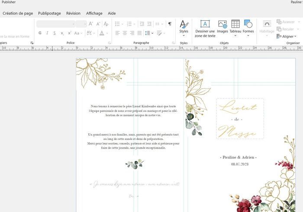Open the Aide tab
Viewport: 303px width, 212px height.
(112, 13)
